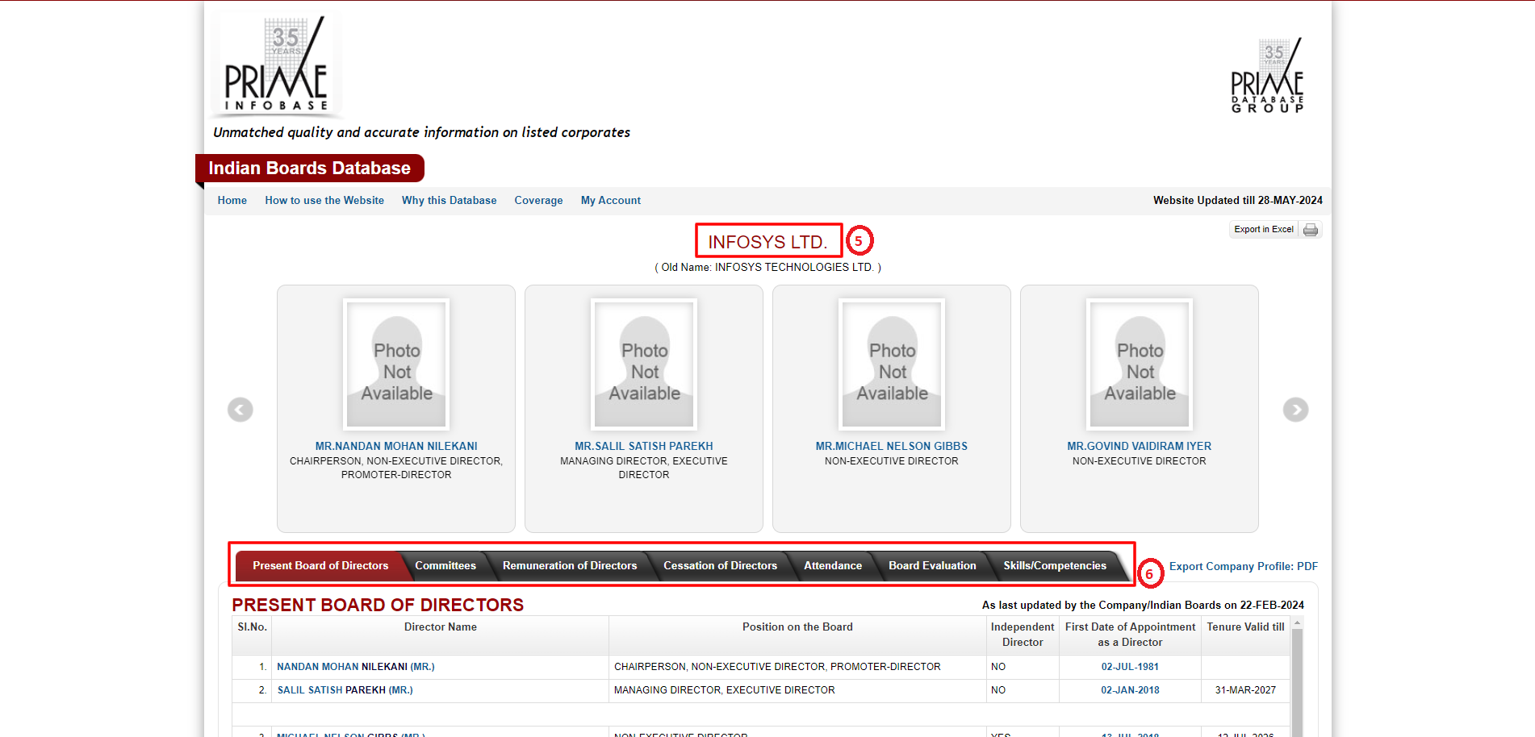
Task: Switch to Skills/Competencies tab
Action: coord(1055,566)
